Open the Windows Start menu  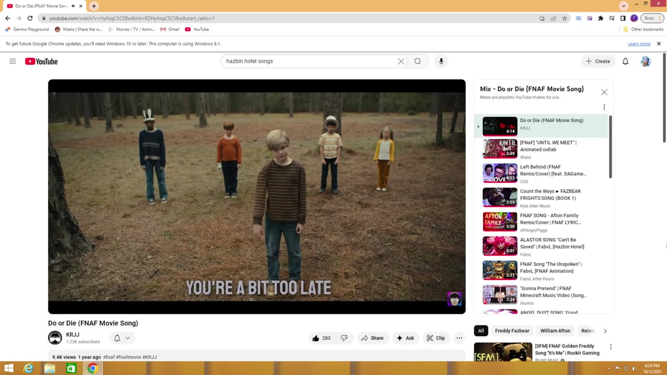[9, 369]
